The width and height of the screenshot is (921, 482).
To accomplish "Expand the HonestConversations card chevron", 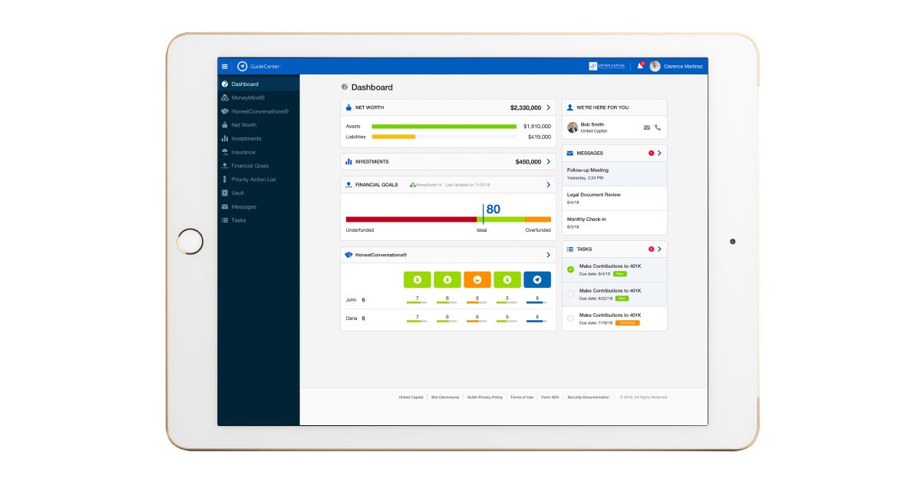I will tap(548, 255).
